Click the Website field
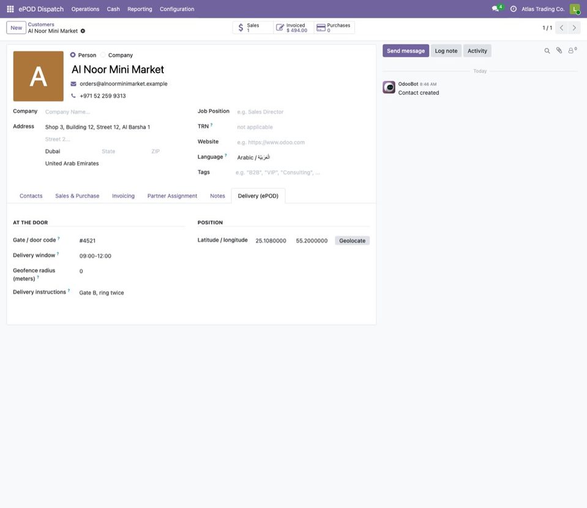This screenshot has width=587, height=508. [302, 142]
